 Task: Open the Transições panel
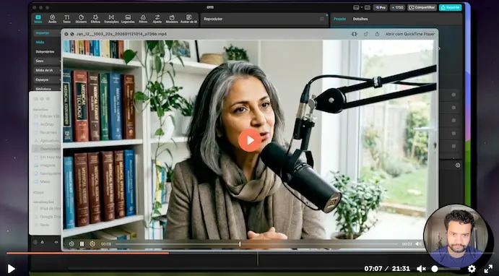pos(111,19)
